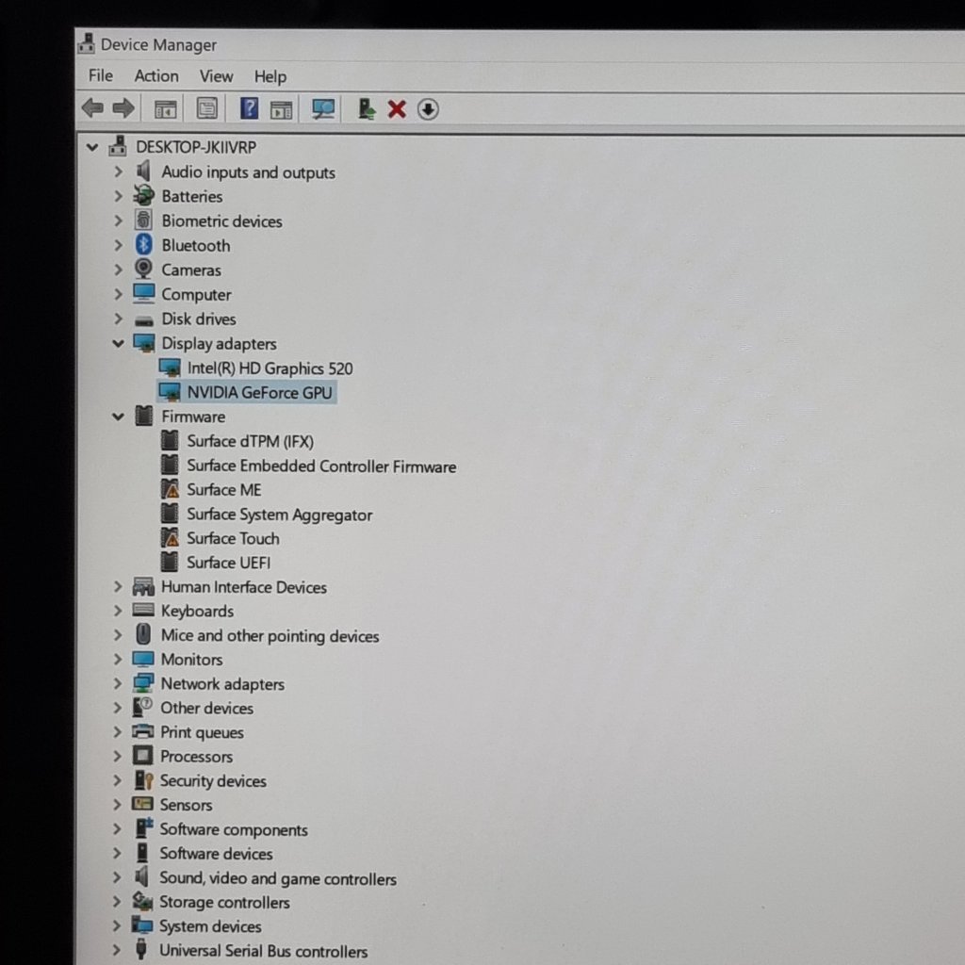Expand the Disk drives category
Image resolution: width=965 pixels, height=965 pixels.
118,319
